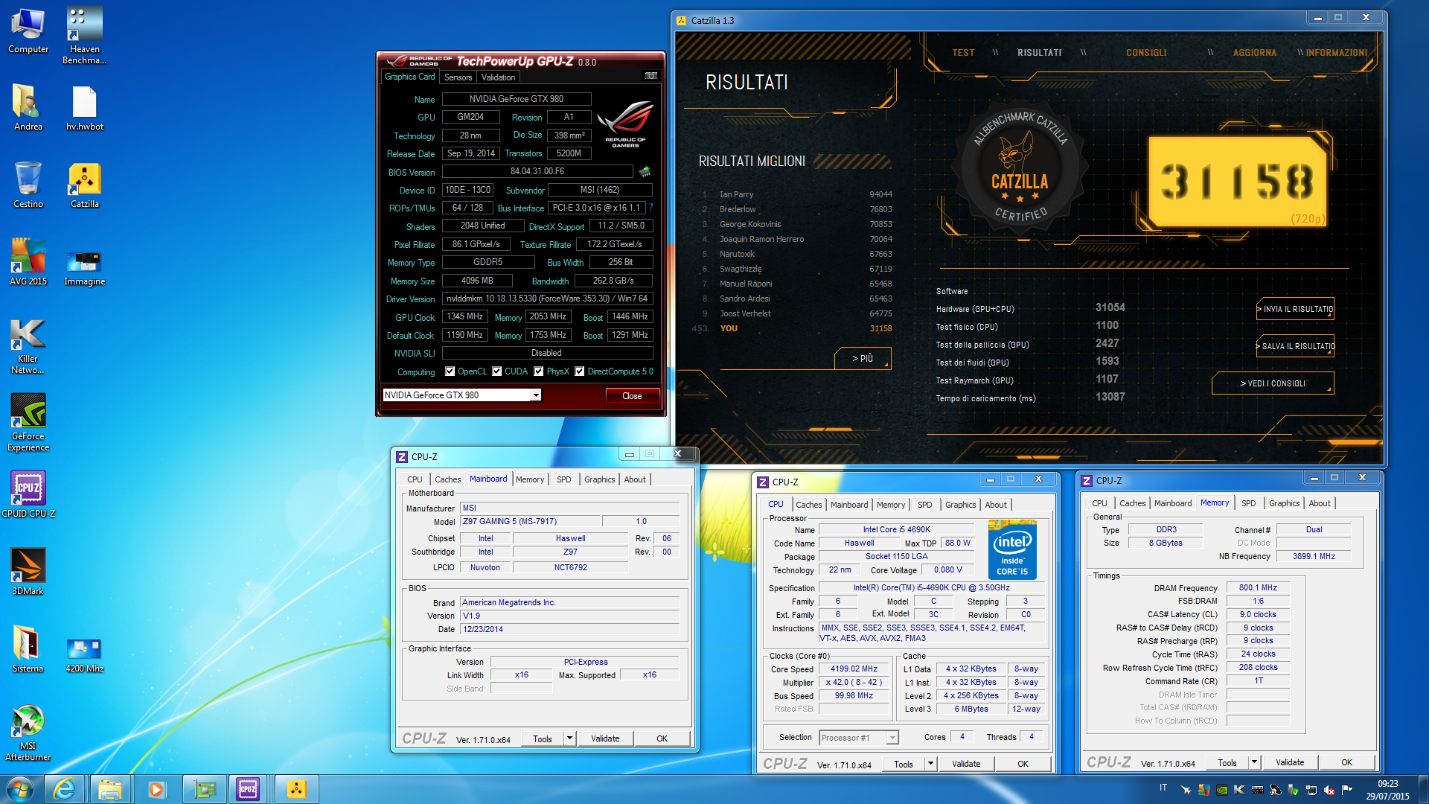Open the Cestino recycle bin
This screenshot has width=1429, height=804.
(28, 185)
